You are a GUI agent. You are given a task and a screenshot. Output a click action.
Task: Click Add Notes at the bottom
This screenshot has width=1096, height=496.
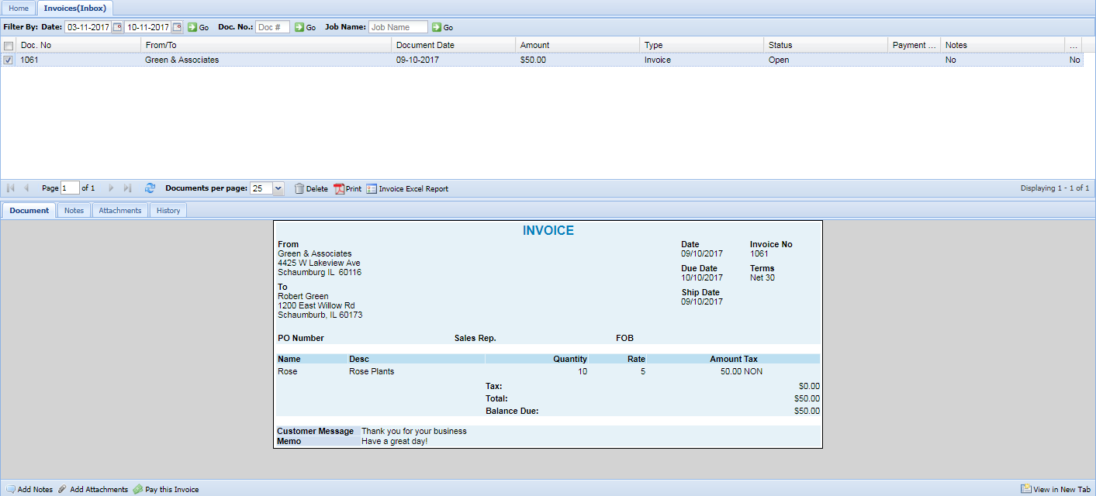[29, 489]
